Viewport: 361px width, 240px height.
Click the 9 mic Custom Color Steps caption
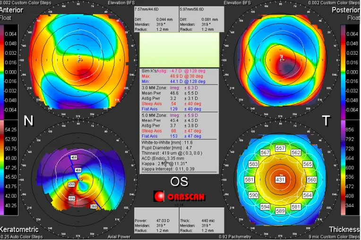click(x=334, y=237)
